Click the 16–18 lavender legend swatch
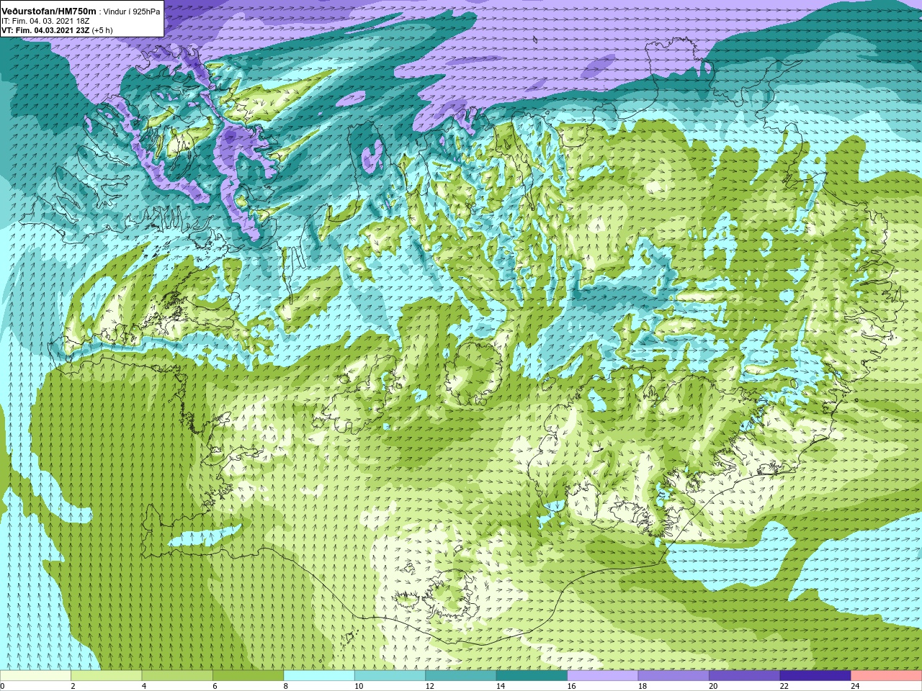Image resolution: width=922 pixels, height=691 pixels. (603, 676)
